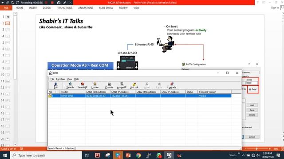Select slide 10 thumbnail

[x=8, y=75]
